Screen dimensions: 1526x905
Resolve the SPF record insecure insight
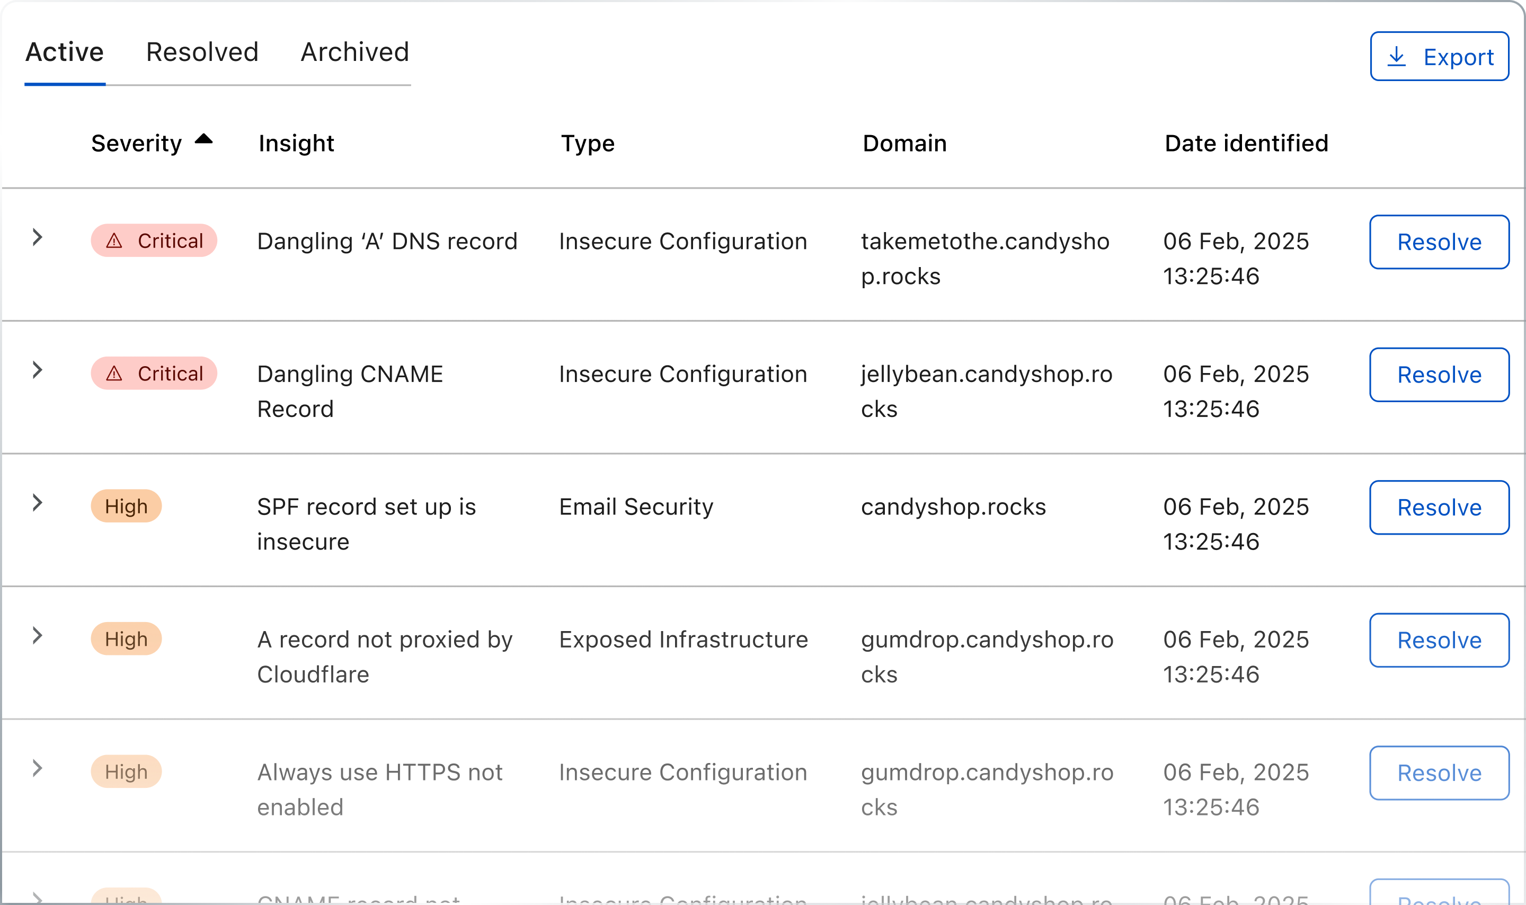point(1439,508)
